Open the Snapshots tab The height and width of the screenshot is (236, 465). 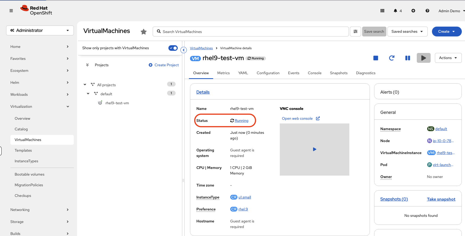[x=339, y=73]
